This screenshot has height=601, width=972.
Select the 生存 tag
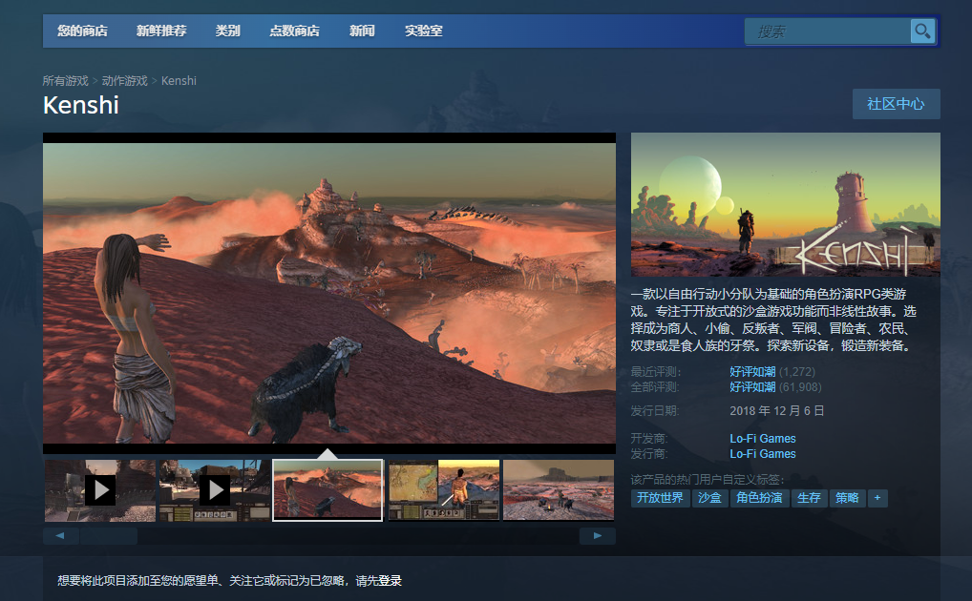tap(809, 498)
